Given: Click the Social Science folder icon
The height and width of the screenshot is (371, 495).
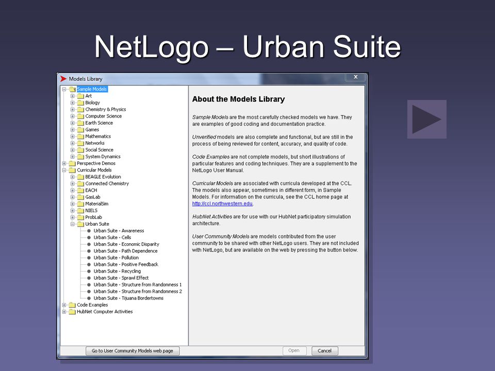Looking at the screenshot, I should 80,150.
